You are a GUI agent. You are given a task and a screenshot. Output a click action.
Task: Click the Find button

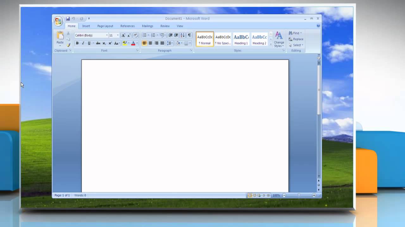(x=295, y=33)
